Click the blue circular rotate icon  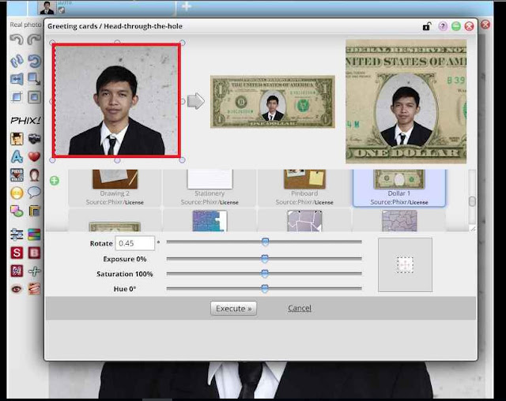click(x=34, y=61)
